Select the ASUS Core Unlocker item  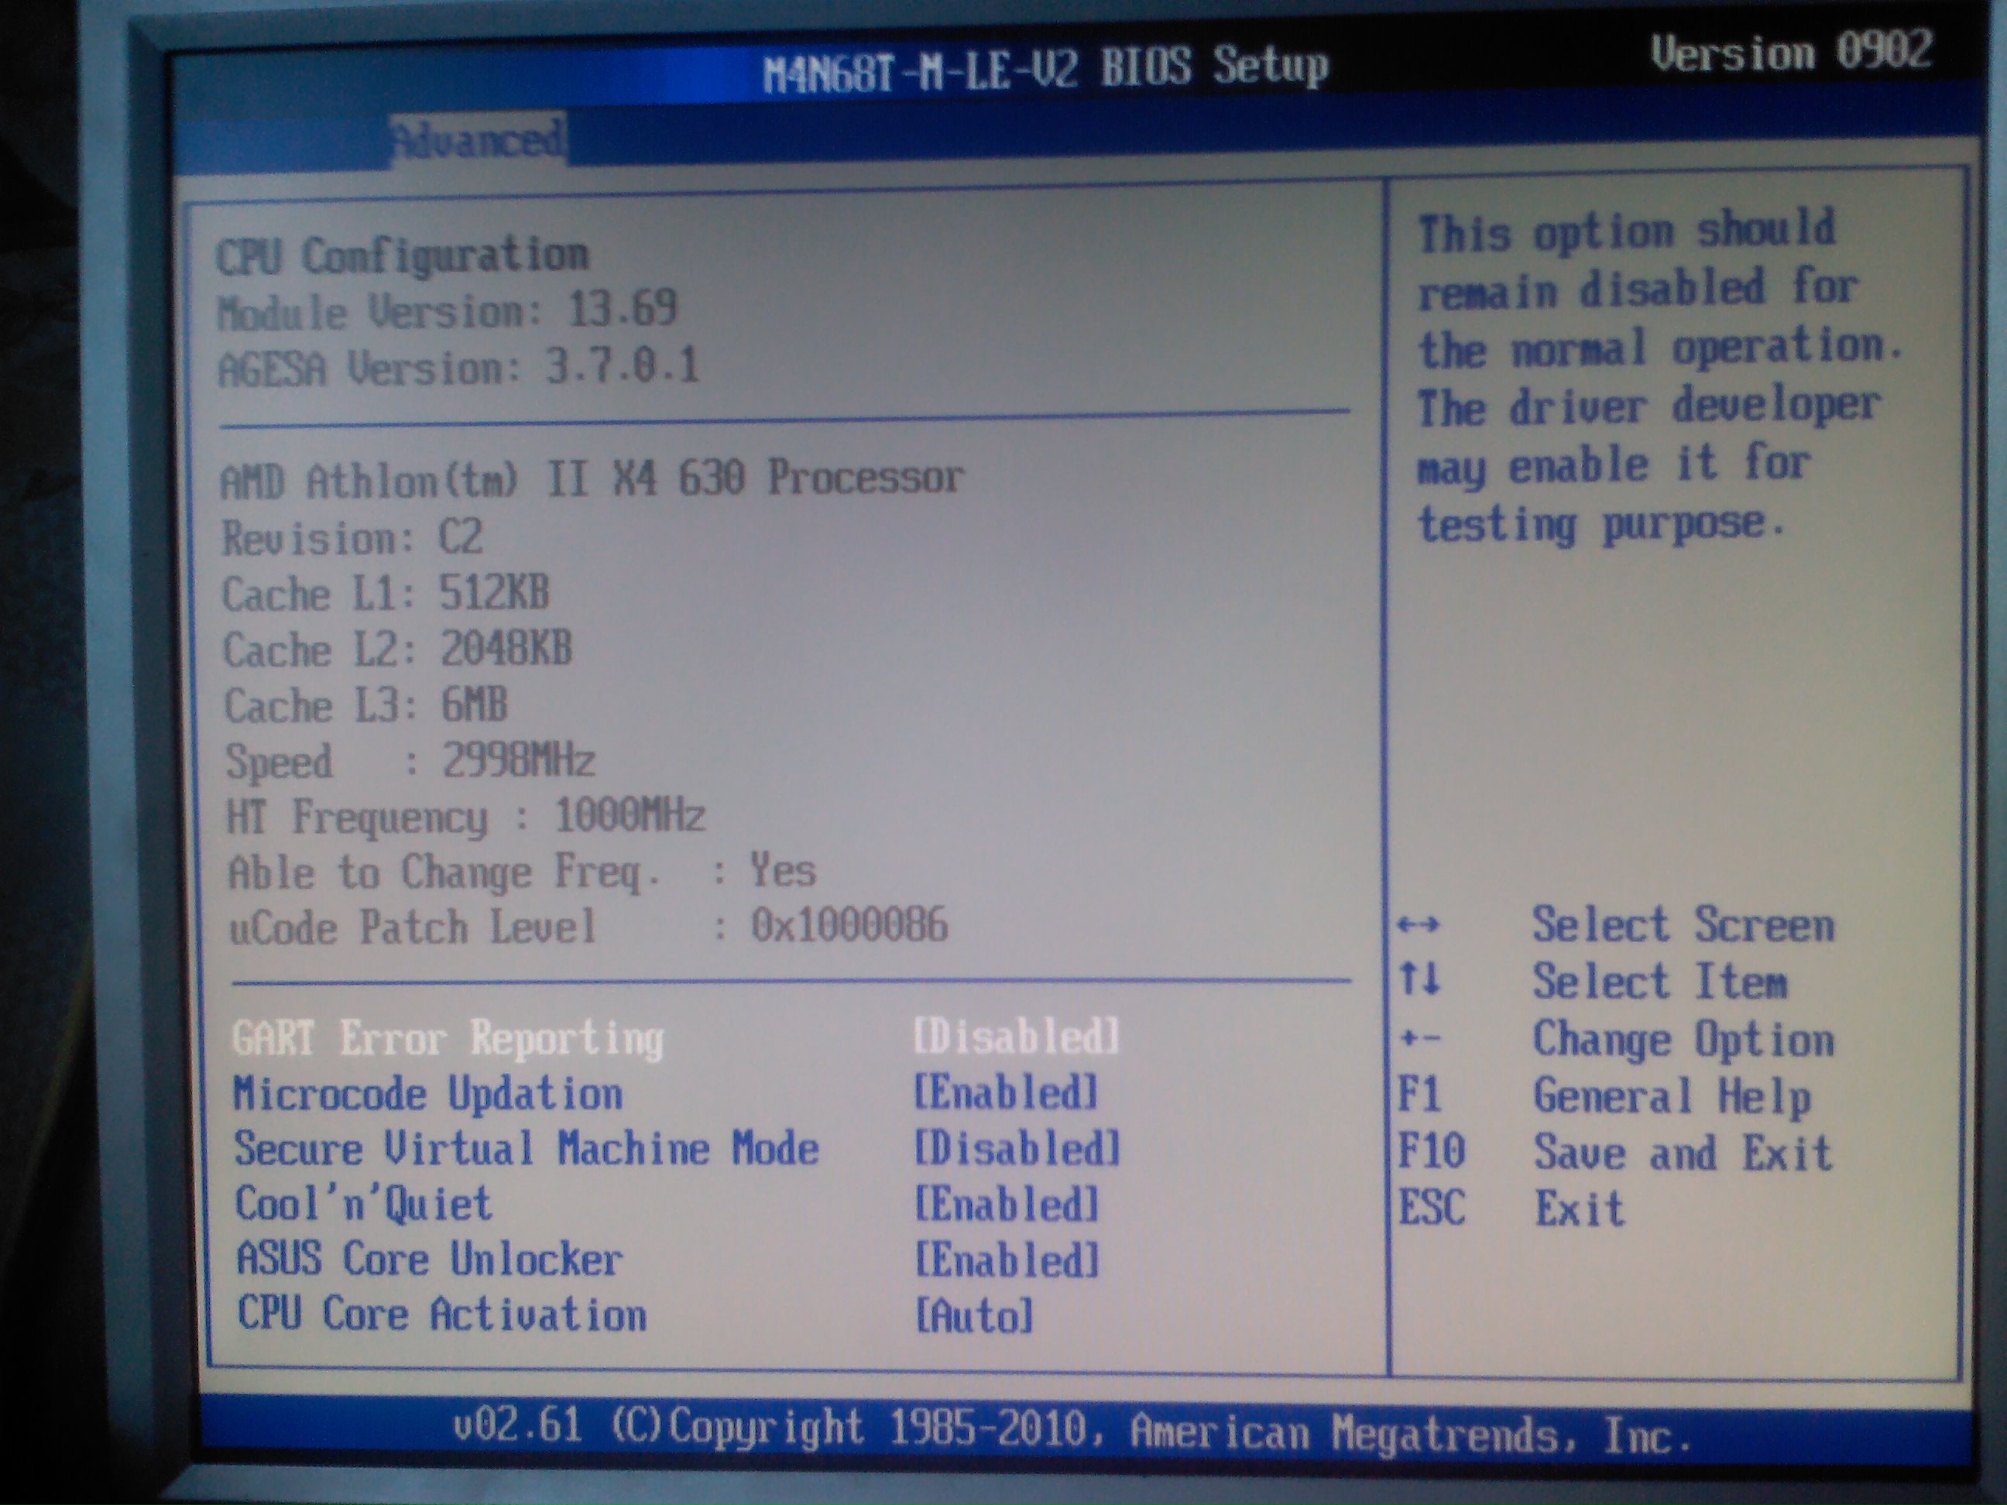(x=429, y=1259)
